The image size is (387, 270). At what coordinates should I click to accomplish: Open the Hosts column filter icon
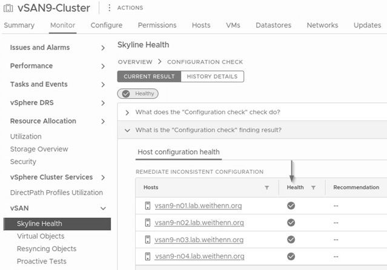[267, 188]
